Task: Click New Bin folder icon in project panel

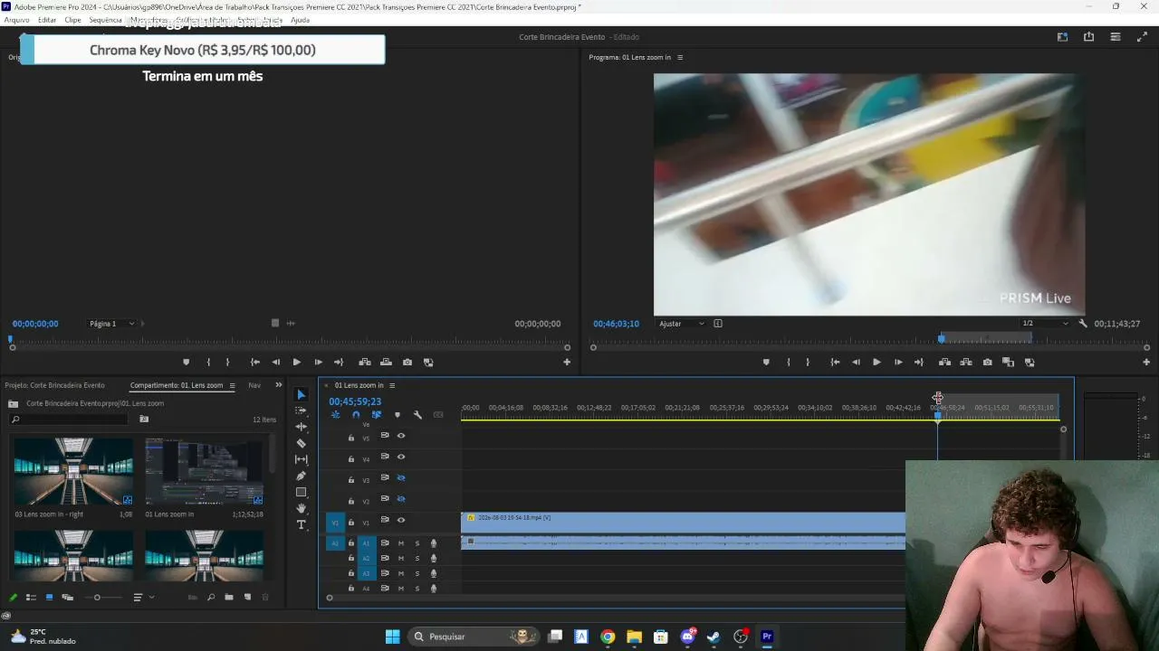Action: pyautogui.click(x=229, y=598)
